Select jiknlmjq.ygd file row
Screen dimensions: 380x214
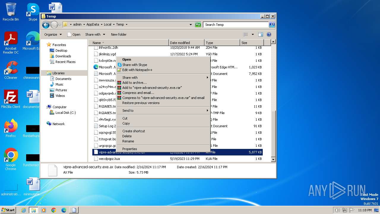coord(177,54)
